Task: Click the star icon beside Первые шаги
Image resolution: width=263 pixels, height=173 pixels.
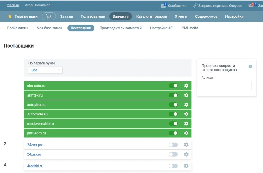Action: [10, 16]
